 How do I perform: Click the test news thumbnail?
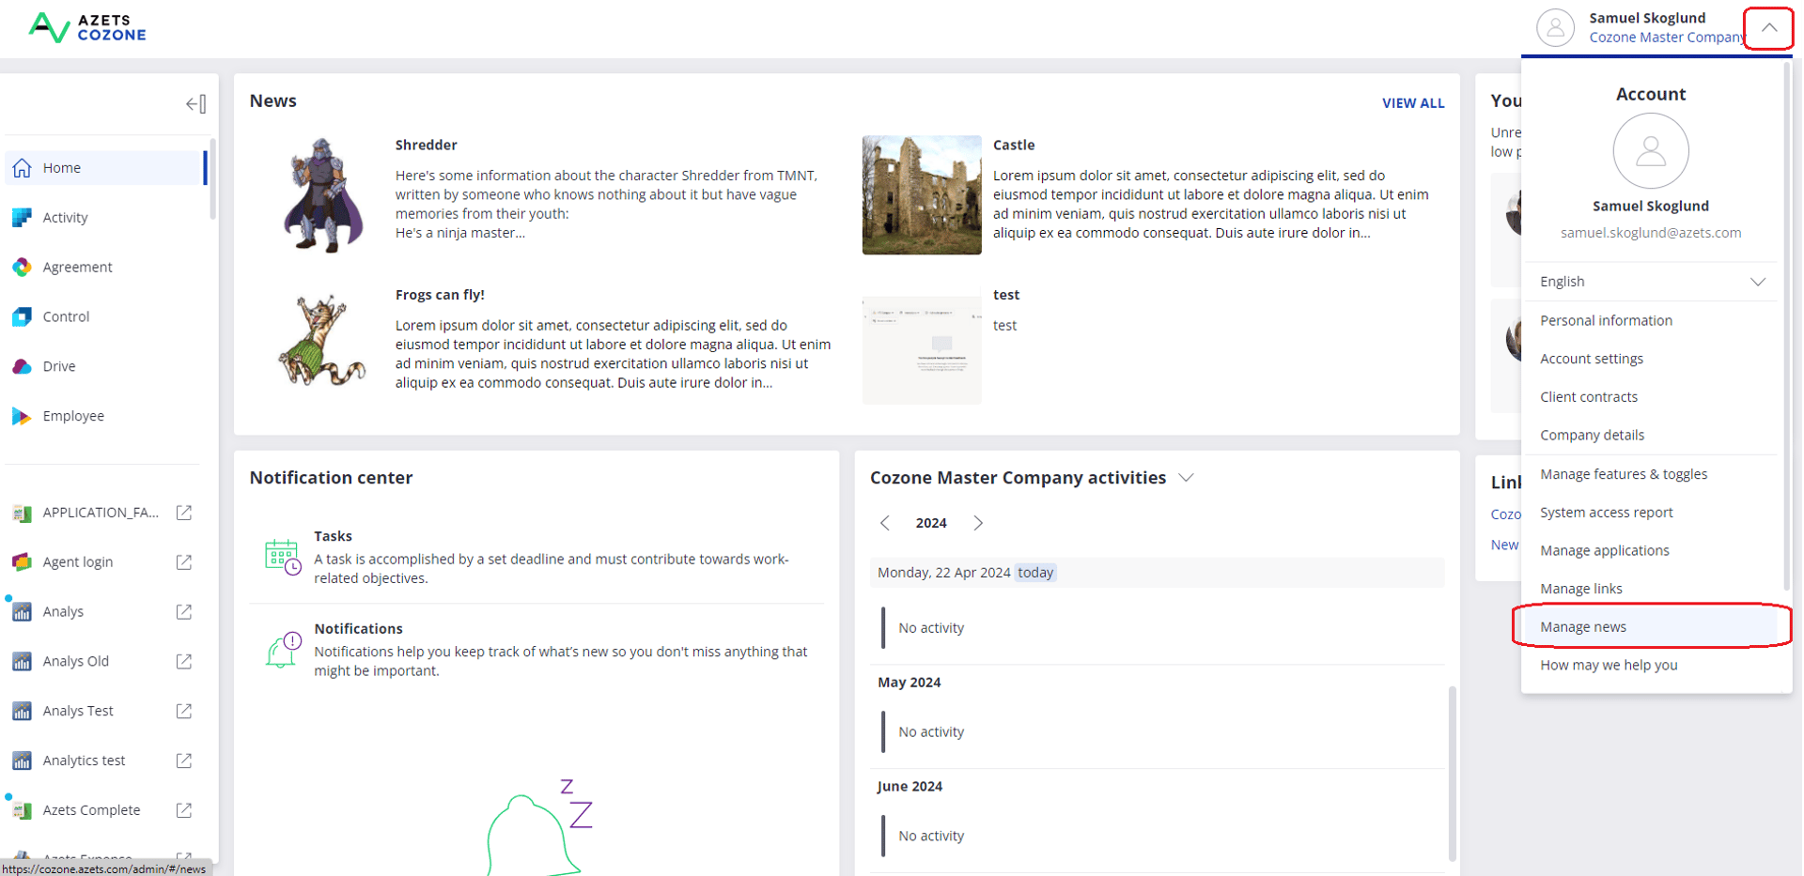click(922, 350)
